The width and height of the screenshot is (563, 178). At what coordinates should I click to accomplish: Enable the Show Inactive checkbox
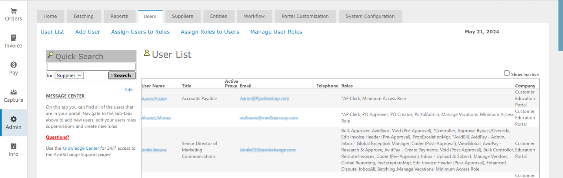[x=507, y=73]
